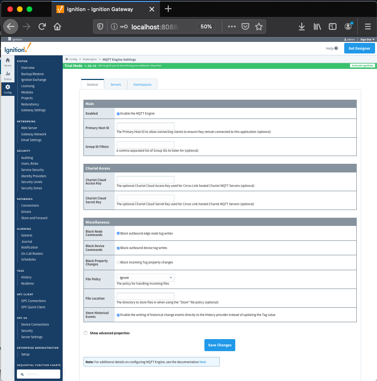This screenshot has height=381, width=377.
Task: Go to the gateway Home section icon
Action: [x=8, y=62]
